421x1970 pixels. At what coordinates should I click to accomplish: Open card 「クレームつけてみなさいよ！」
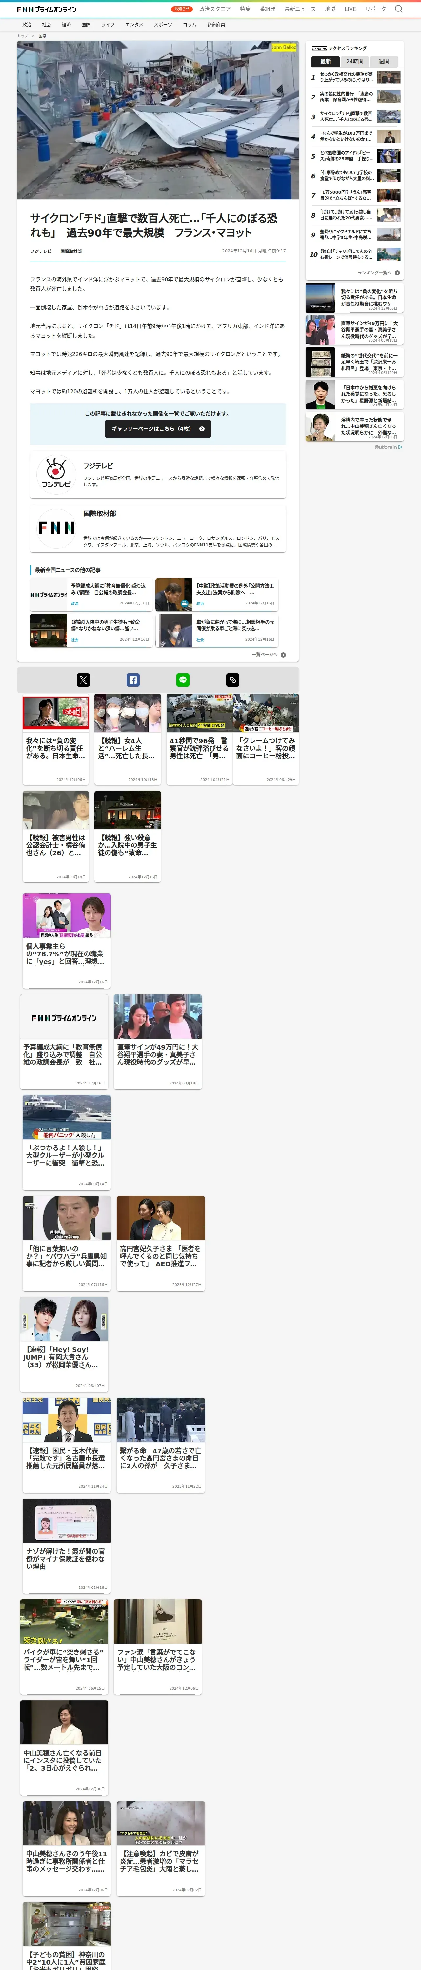(x=266, y=739)
